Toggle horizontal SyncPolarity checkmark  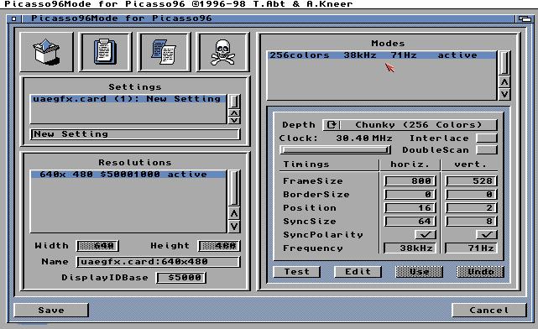click(426, 235)
